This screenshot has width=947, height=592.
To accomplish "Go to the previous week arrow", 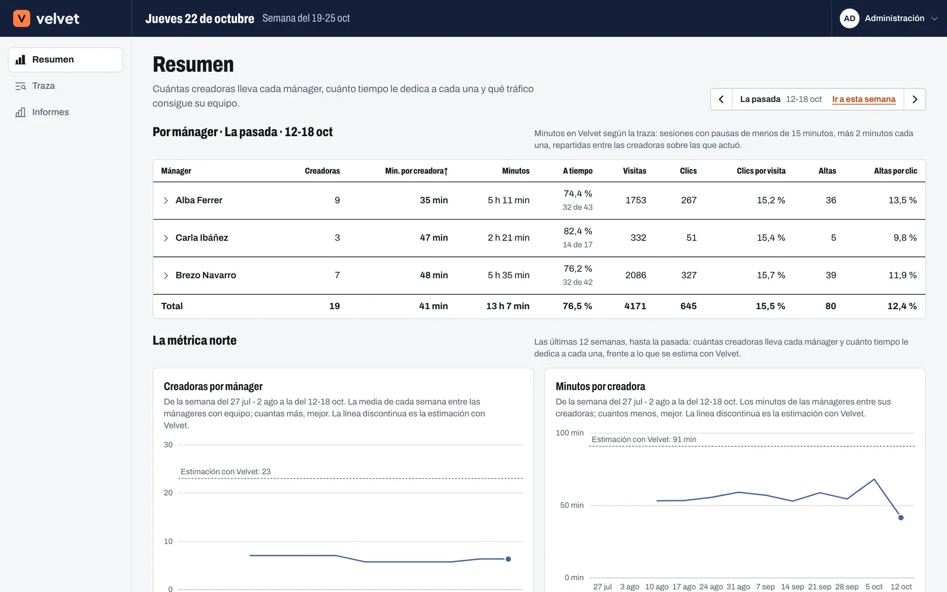I will click(x=721, y=99).
